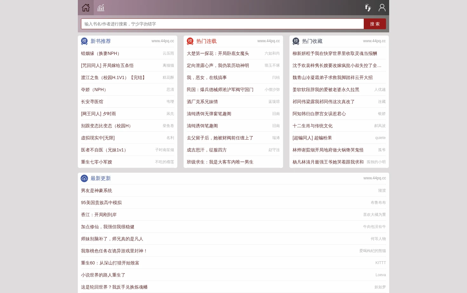This screenshot has width=467, height=293.
Task: Open 香江：开局刚到岸
Action: click(x=99, y=215)
